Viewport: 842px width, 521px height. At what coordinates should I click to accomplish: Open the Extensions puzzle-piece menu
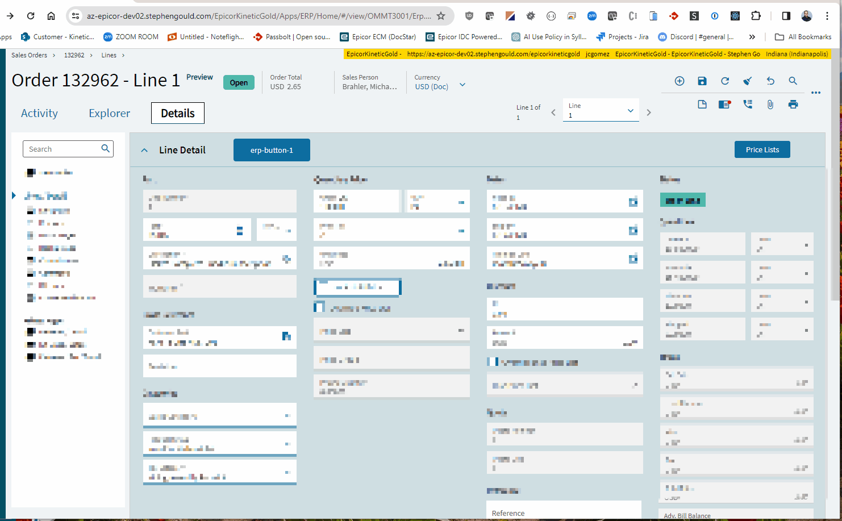point(756,16)
